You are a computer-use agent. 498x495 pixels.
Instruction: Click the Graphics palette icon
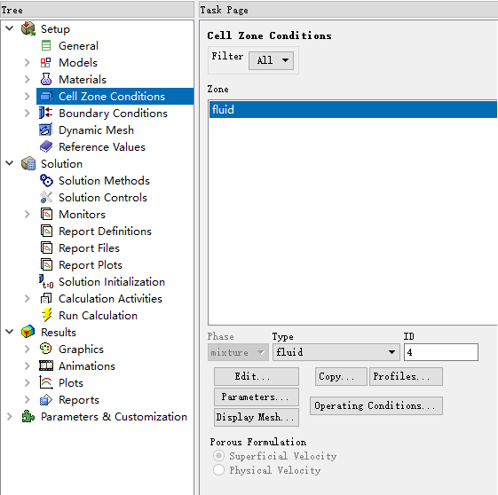point(46,349)
